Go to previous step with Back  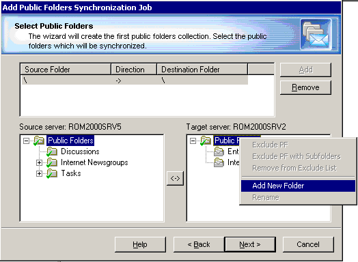pos(199,244)
